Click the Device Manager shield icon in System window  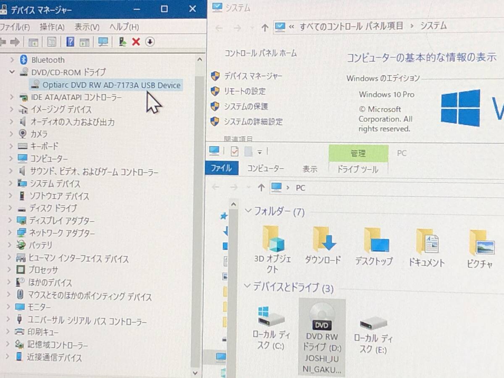pyautogui.click(x=215, y=76)
